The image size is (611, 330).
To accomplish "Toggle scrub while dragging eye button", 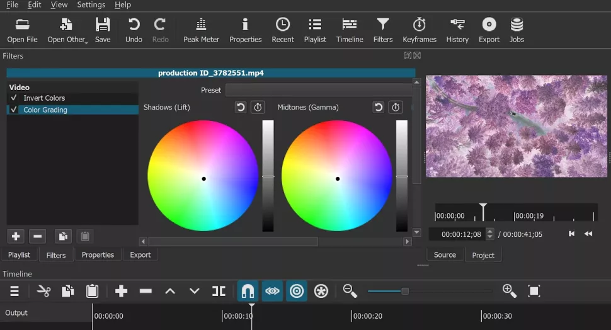I will pyautogui.click(x=272, y=291).
